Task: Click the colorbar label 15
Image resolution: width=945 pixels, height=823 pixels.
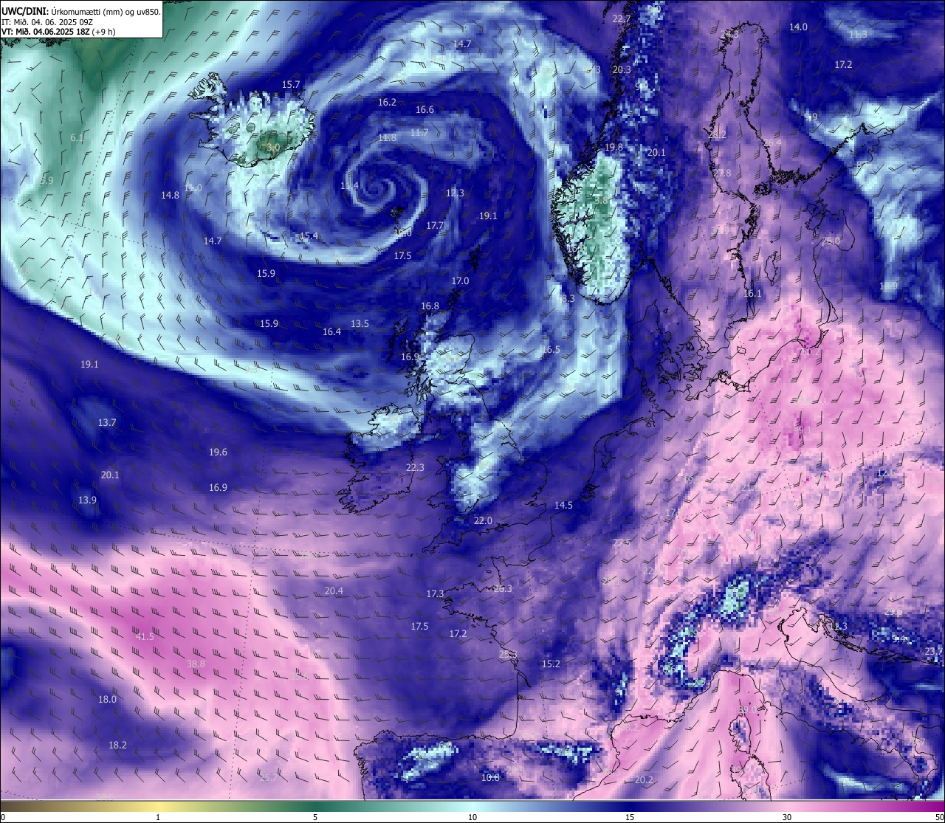Action: [630, 817]
